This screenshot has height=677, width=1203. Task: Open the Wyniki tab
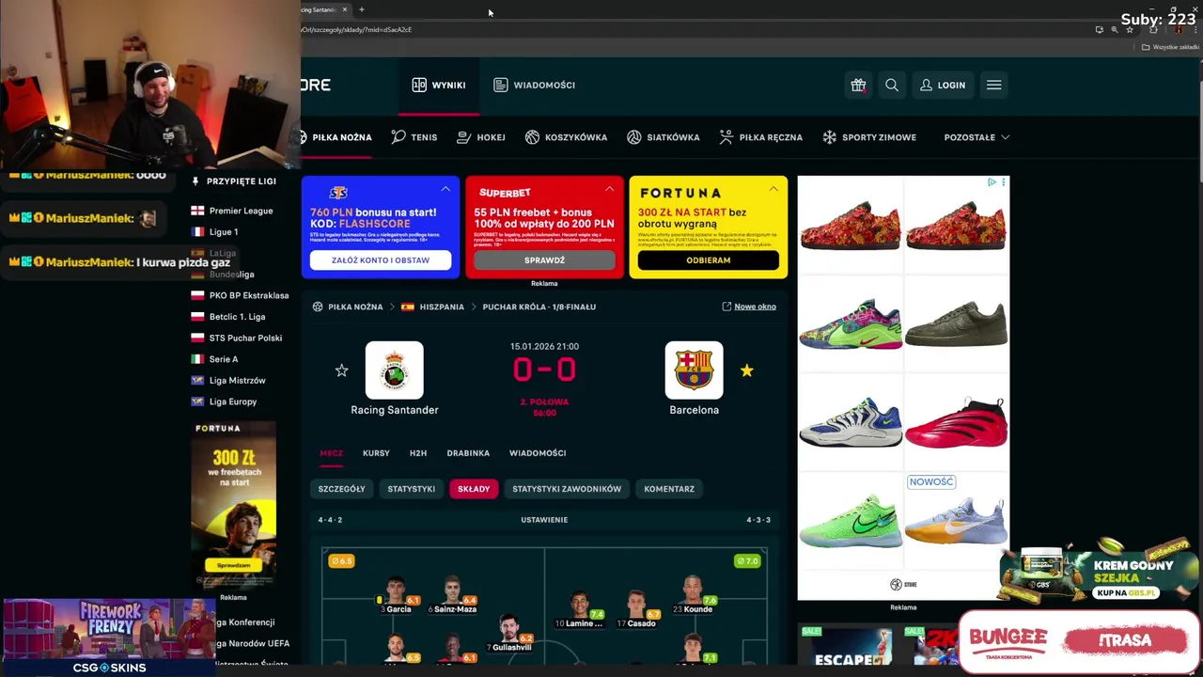click(x=439, y=85)
